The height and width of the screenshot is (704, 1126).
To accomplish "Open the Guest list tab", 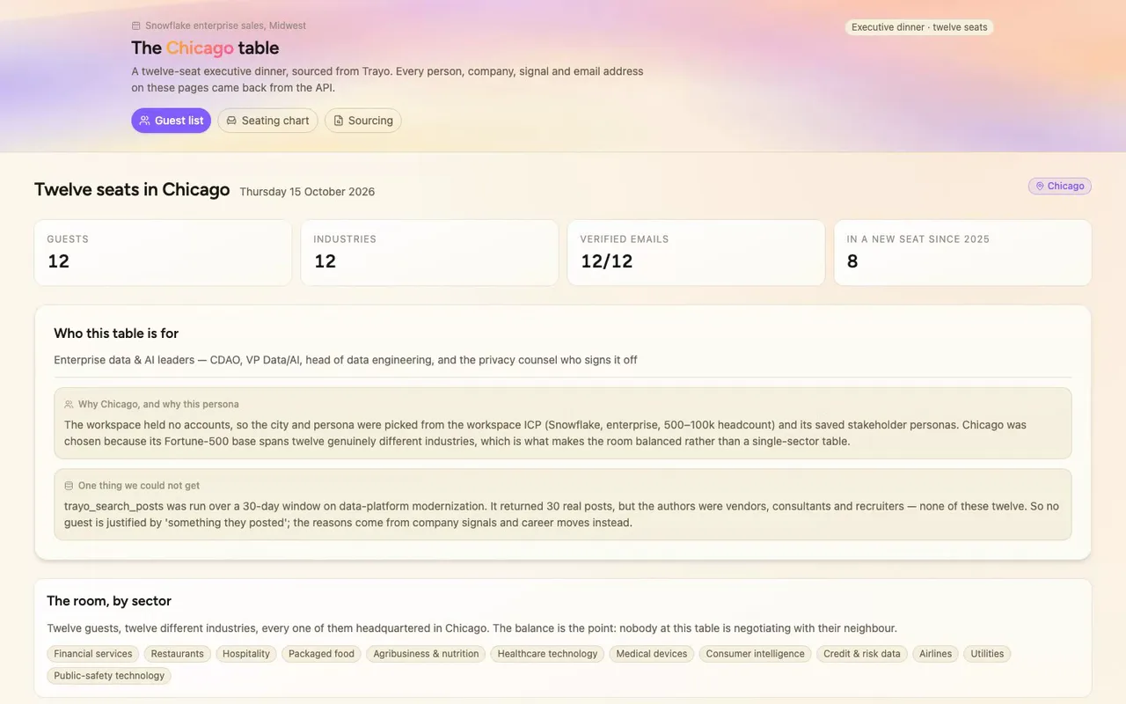I will (x=172, y=121).
